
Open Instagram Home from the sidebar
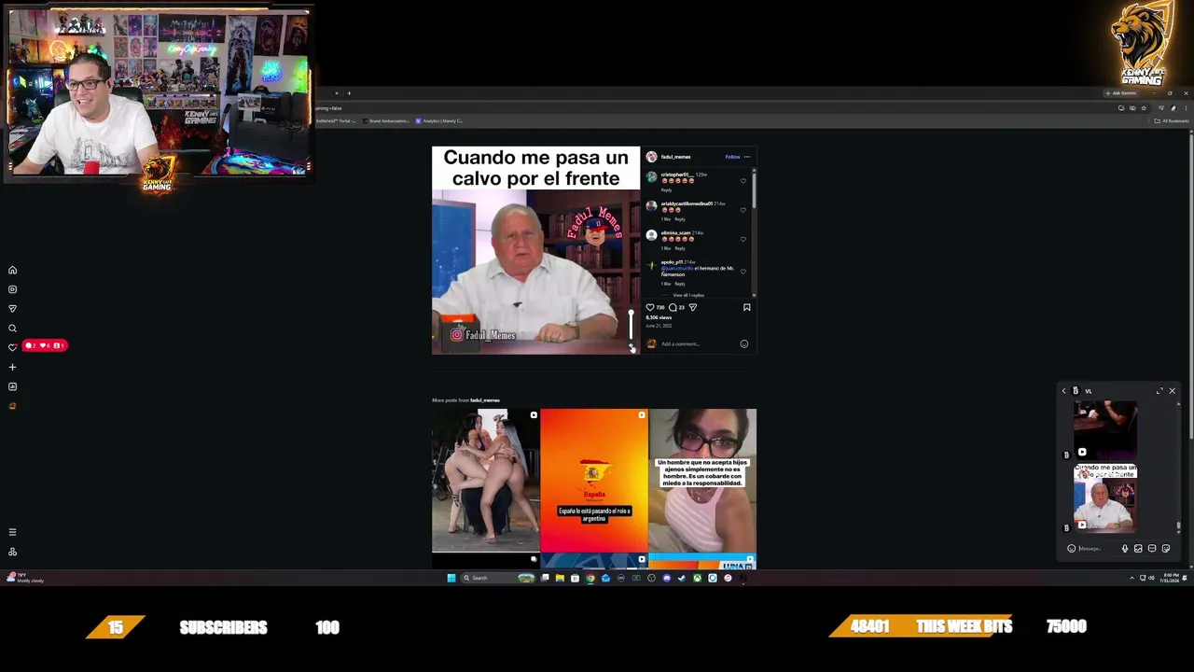click(x=12, y=271)
